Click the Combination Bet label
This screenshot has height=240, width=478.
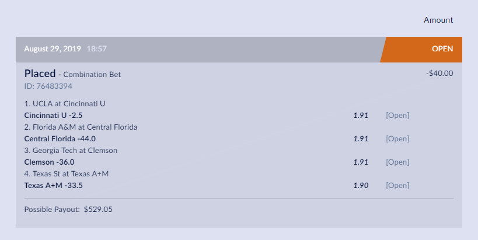pyautogui.click(x=92, y=75)
